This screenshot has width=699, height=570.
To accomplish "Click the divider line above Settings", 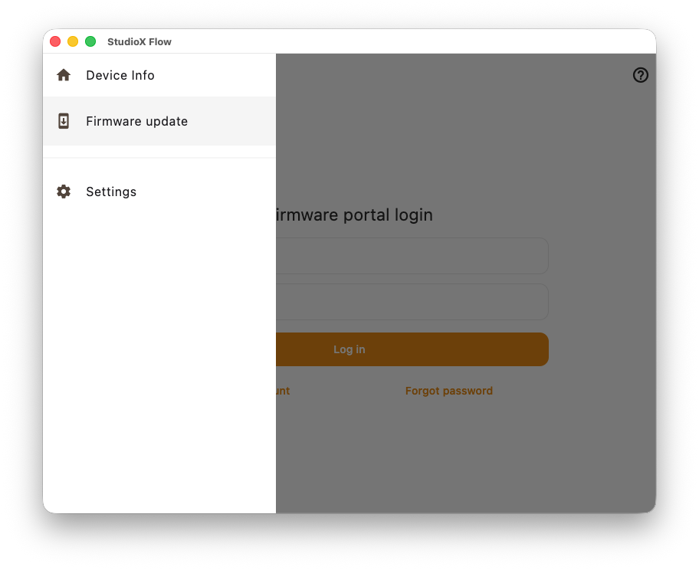I will click(x=159, y=158).
